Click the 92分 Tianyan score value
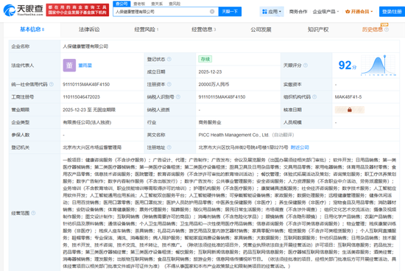 tap(347, 65)
